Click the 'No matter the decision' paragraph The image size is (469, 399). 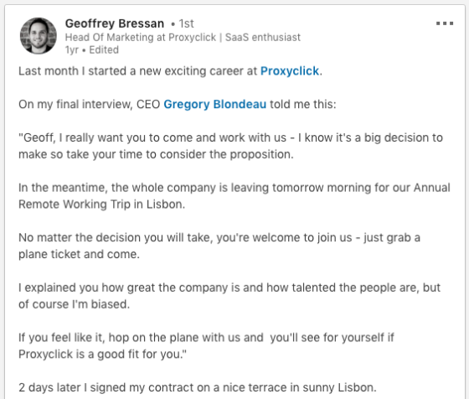pos(219,246)
